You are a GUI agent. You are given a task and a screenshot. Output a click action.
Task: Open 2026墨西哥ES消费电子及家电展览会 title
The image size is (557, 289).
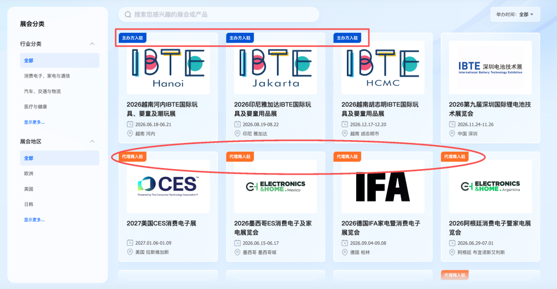point(273,228)
